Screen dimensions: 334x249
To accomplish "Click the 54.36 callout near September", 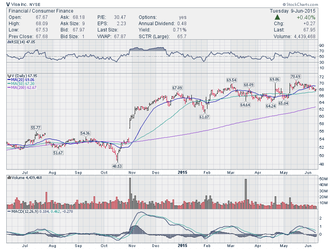I will pyautogui.click(x=85, y=133).
